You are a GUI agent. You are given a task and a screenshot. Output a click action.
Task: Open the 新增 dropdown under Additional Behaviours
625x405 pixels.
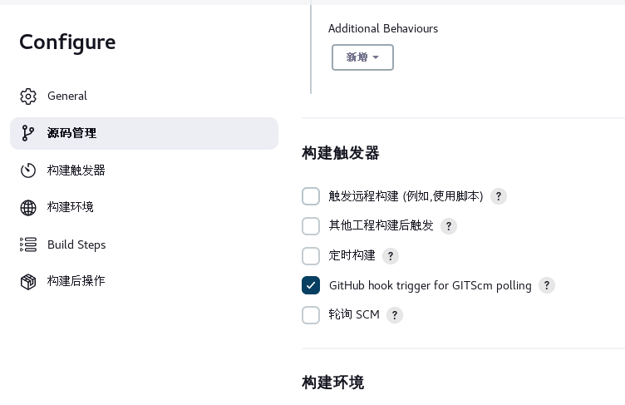point(362,57)
